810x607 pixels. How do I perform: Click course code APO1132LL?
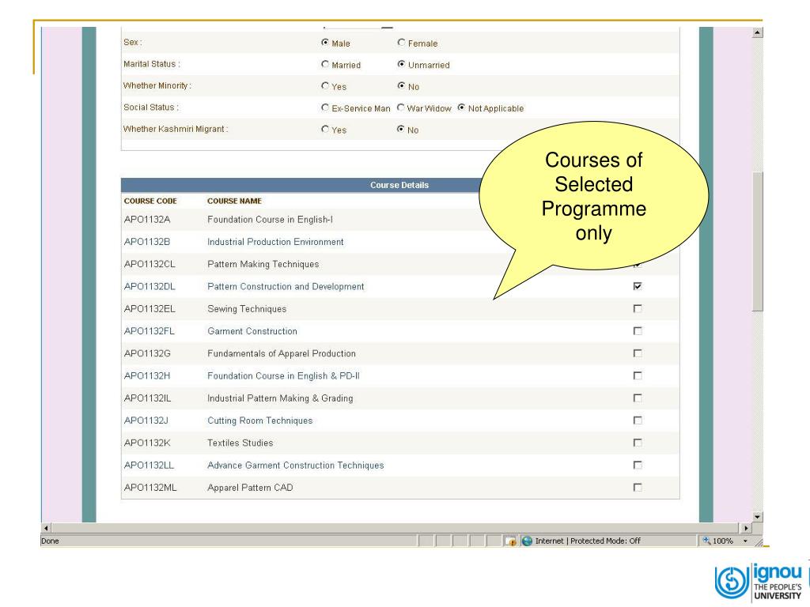tap(149, 465)
